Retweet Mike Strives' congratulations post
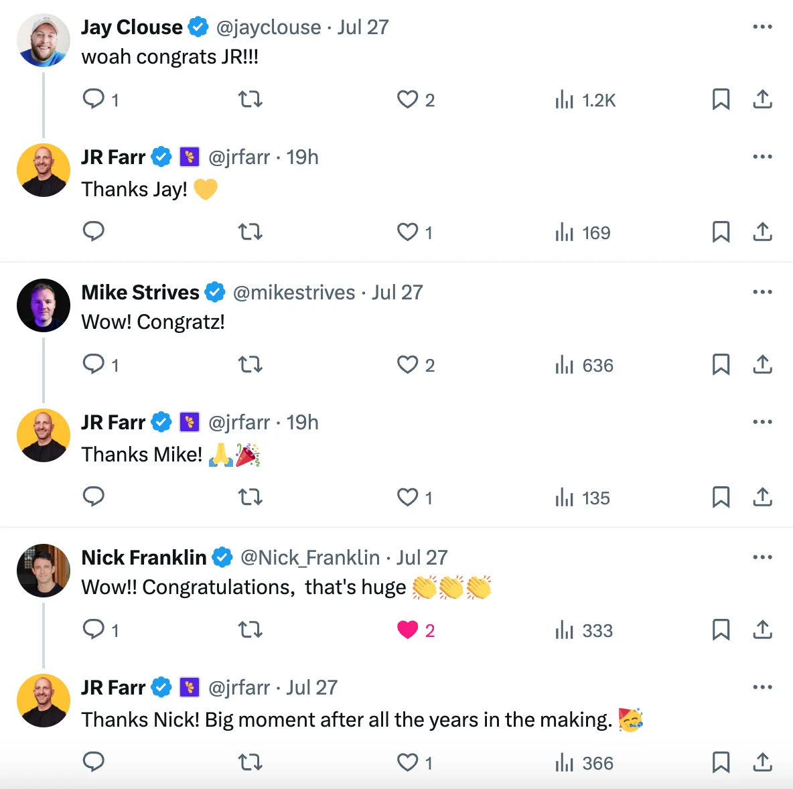This screenshot has height=789, width=793. [250, 365]
